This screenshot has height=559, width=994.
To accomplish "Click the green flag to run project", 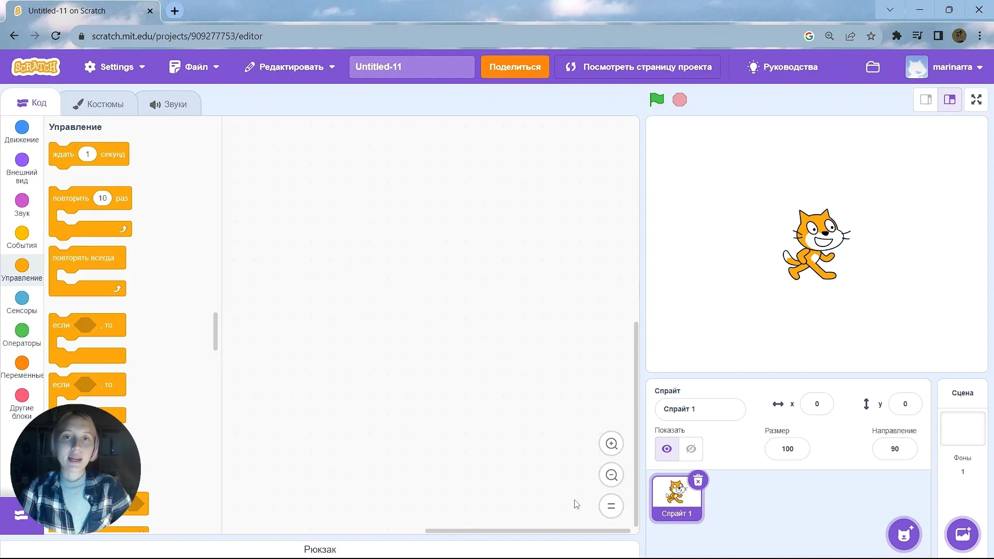I will pos(656,99).
